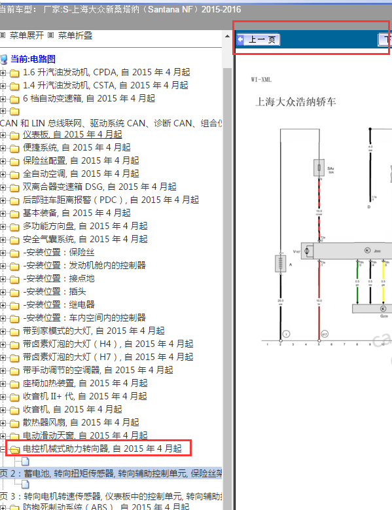The width and height of the screenshot is (392, 510).
Task: Click the folder icon for 安装位置：继电器
Action: click(x=14, y=305)
